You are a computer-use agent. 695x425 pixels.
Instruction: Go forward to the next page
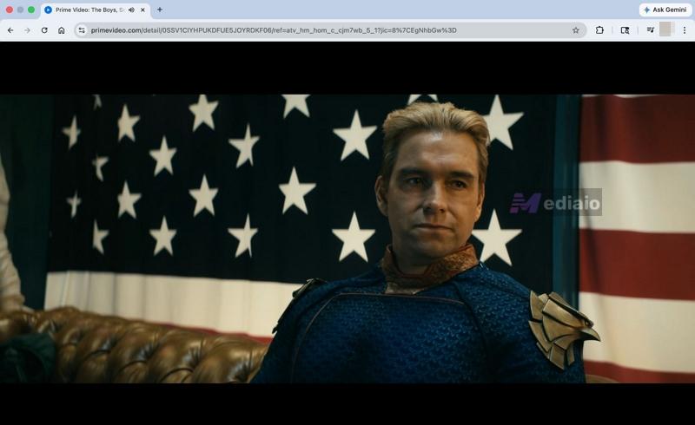point(28,30)
